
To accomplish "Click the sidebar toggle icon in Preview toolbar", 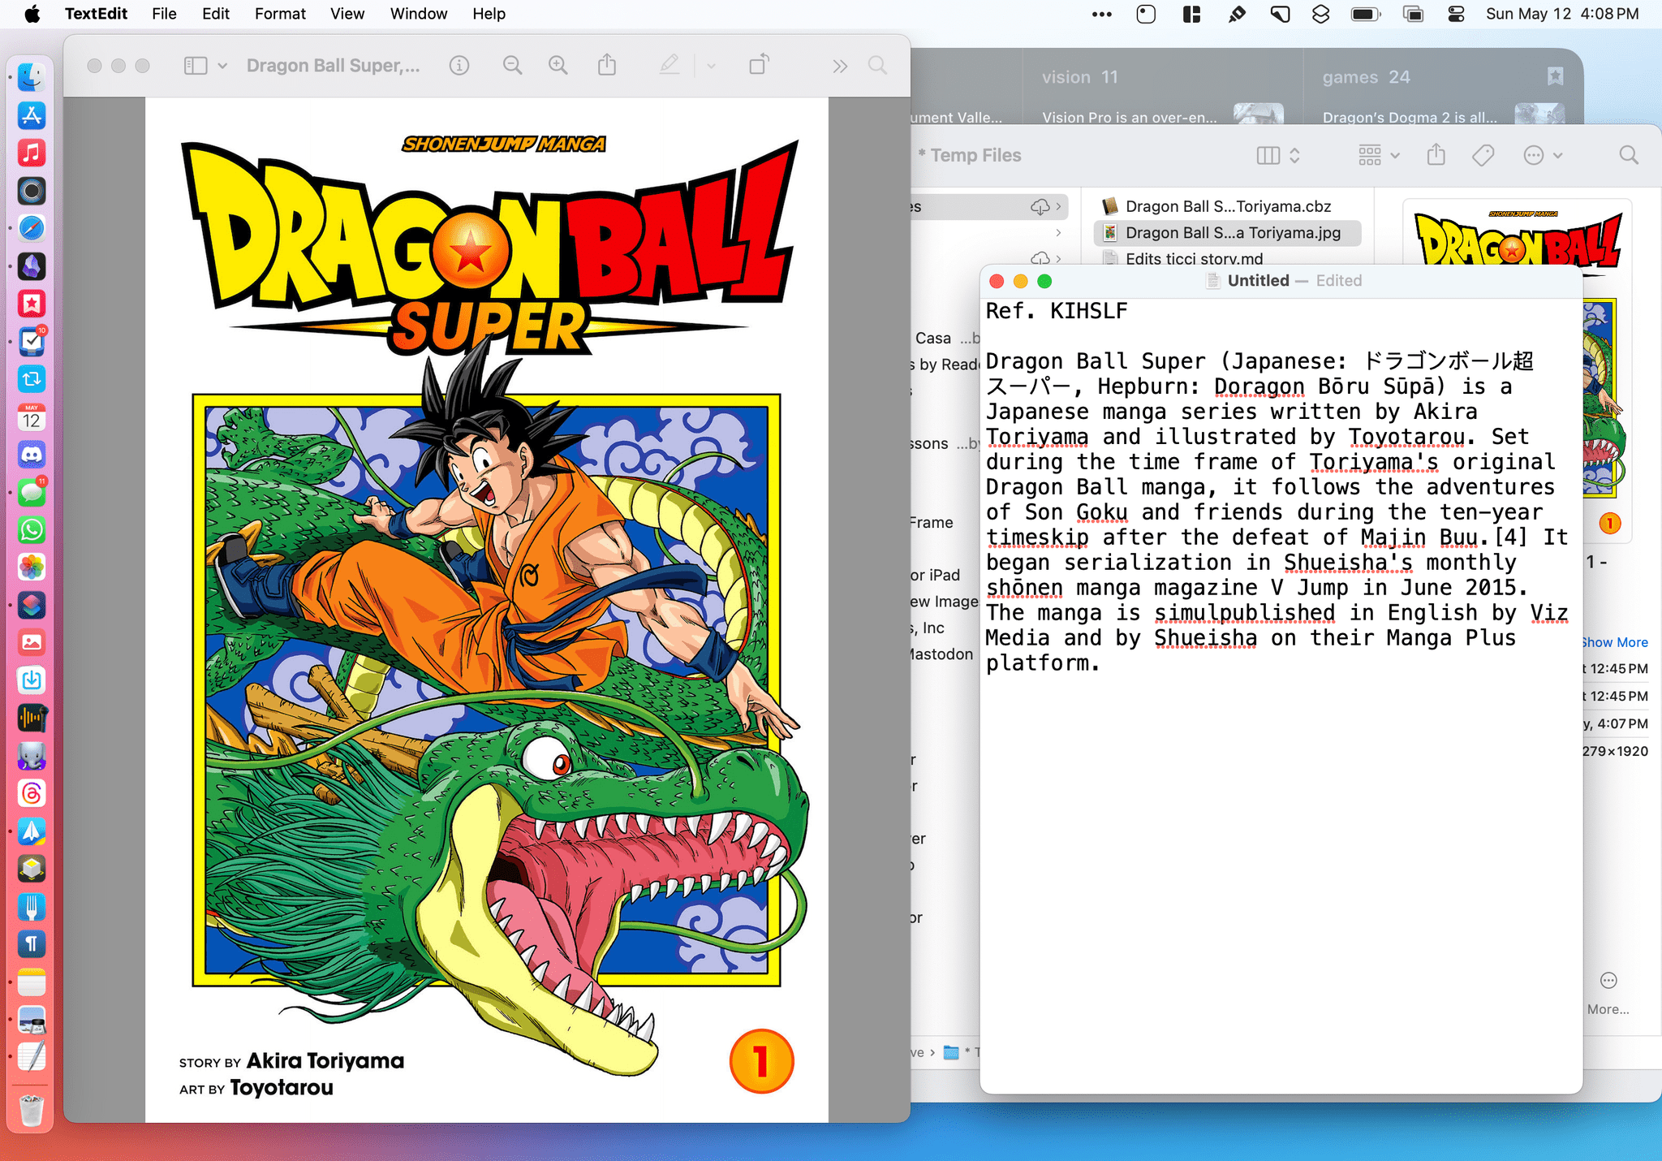I will (196, 66).
